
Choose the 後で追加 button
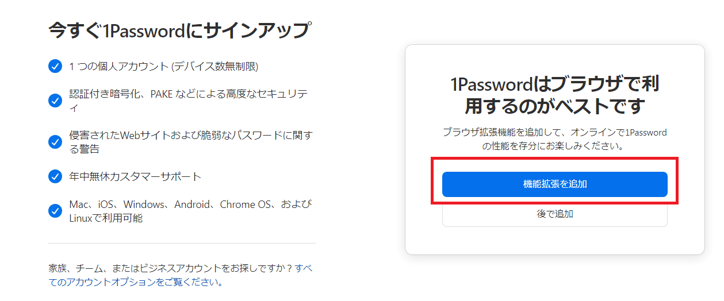(554, 214)
